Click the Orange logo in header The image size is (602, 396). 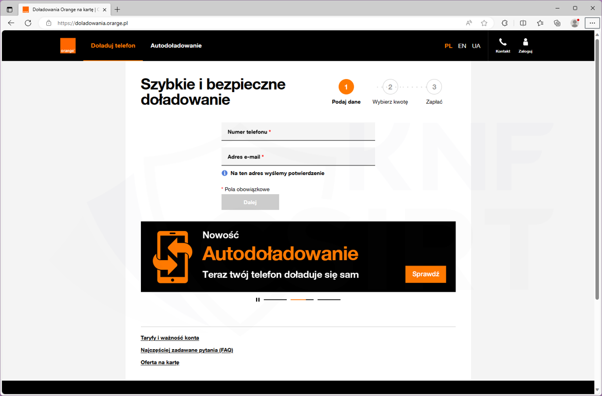pyautogui.click(x=68, y=46)
